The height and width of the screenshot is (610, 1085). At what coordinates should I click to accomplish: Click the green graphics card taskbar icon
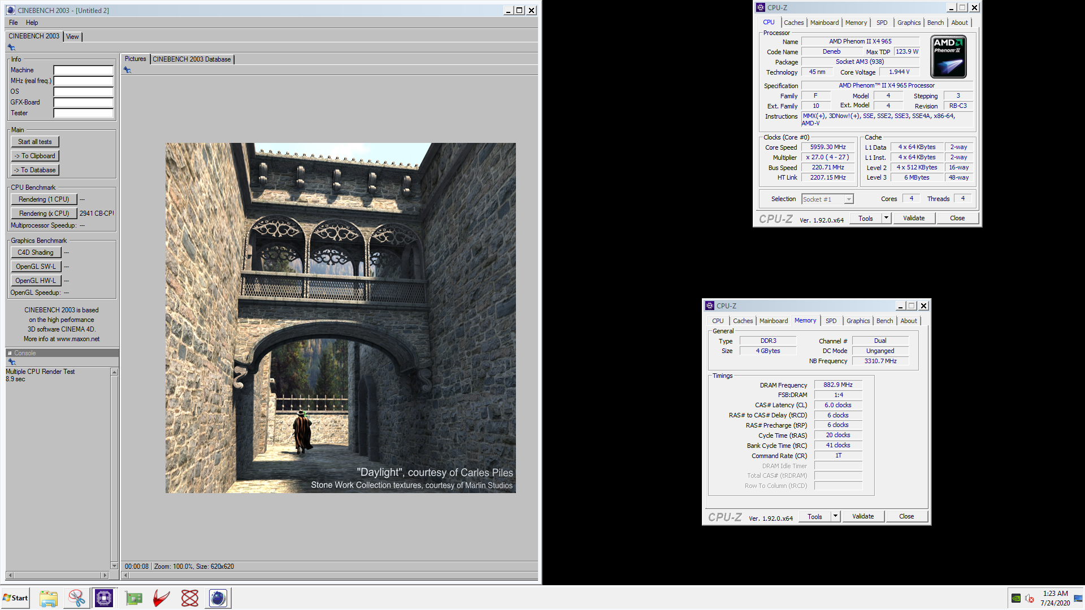(134, 598)
